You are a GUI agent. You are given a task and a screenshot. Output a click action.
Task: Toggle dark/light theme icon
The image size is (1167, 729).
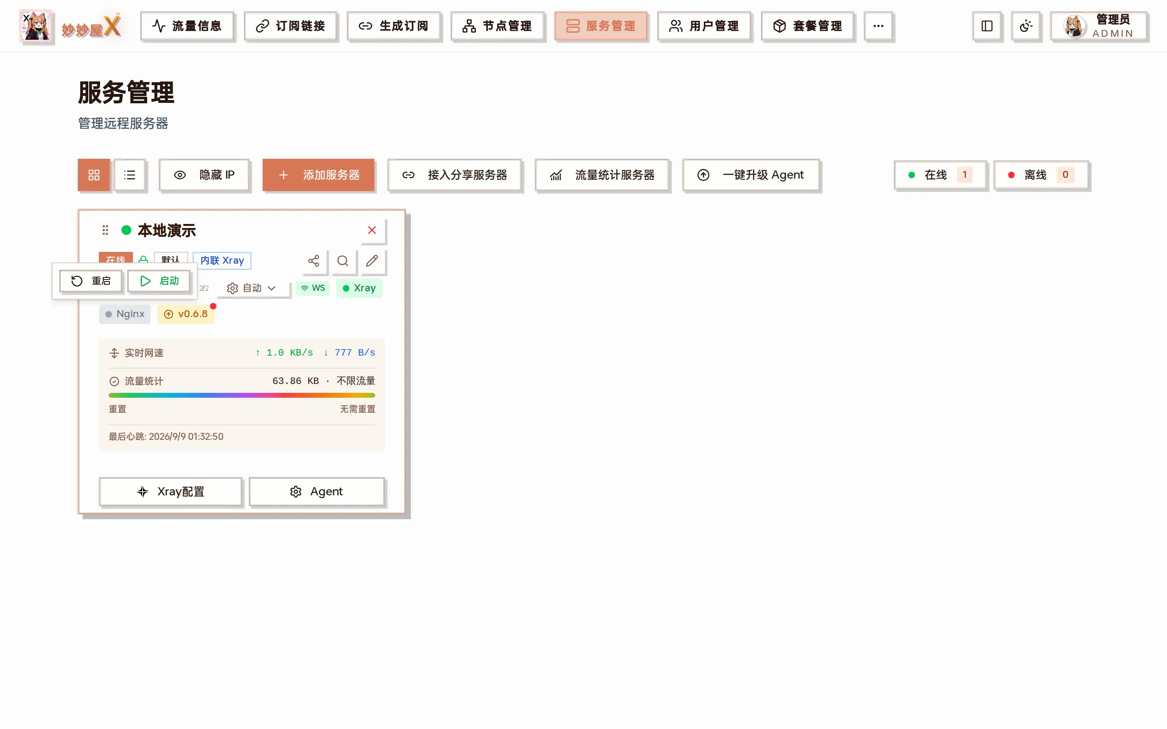pos(1026,26)
